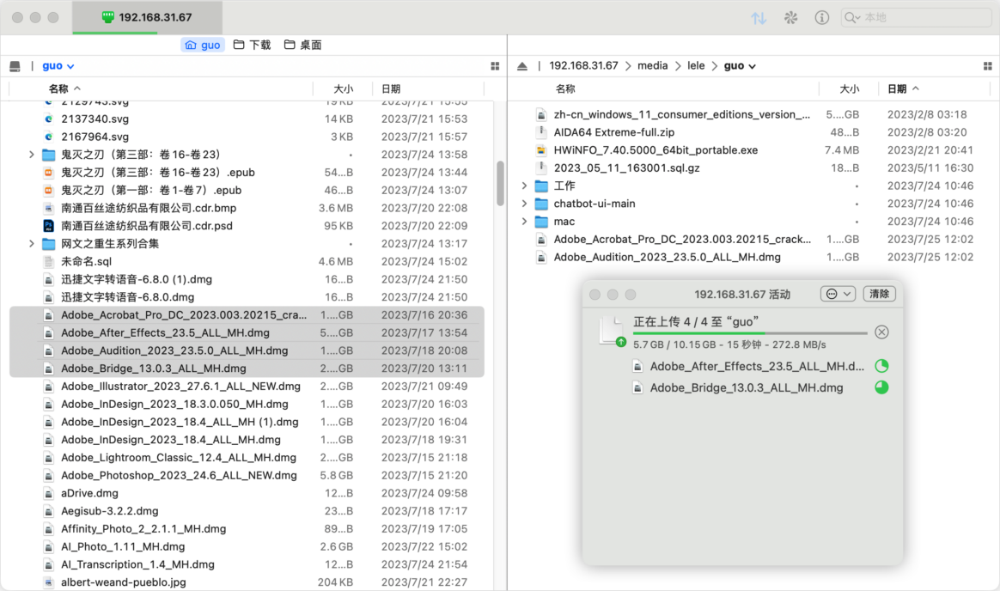Click the After Effects upload progress pie

(881, 366)
